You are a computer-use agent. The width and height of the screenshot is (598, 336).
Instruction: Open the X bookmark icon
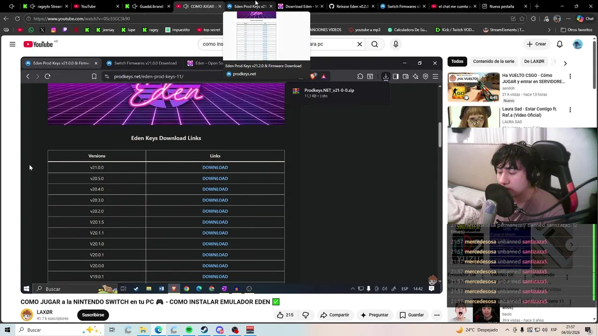(x=42, y=30)
